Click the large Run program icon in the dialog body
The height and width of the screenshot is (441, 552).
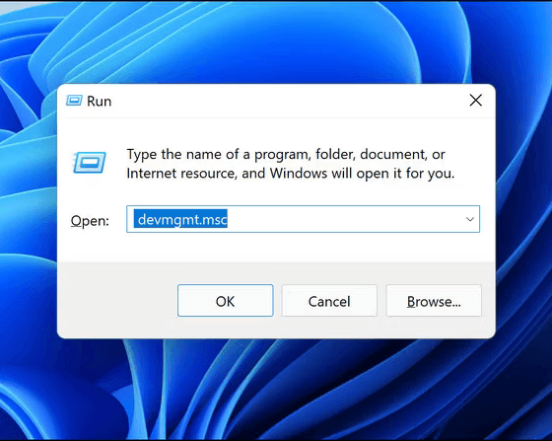[90, 163]
